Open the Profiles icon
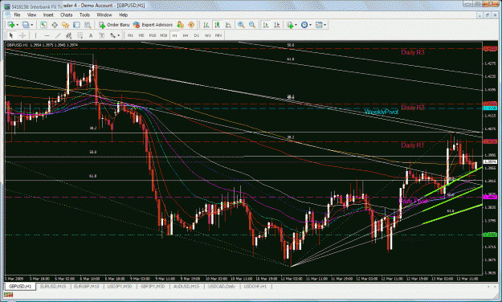The width and height of the screenshot is (502, 302). pos(25,25)
